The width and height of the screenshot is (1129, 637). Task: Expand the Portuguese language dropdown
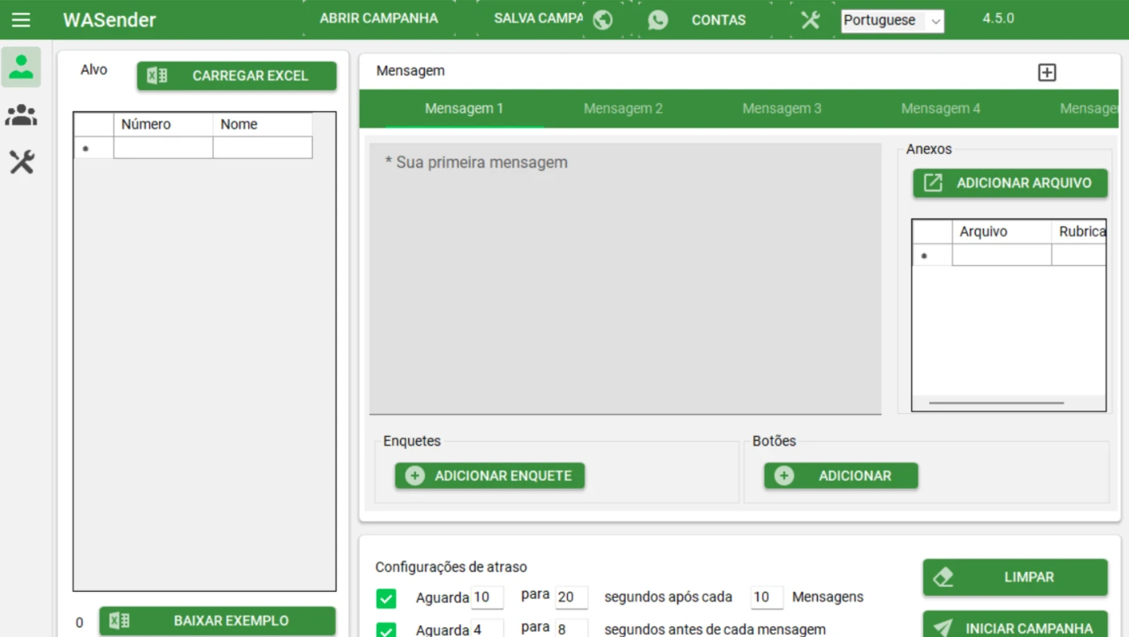pyautogui.click(x=892, y=21)
